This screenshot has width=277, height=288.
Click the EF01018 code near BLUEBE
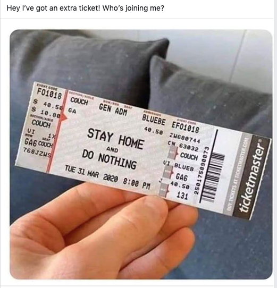[185, 127]
